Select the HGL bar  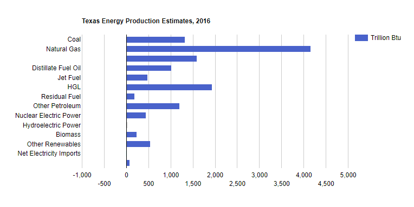[169, 87]
